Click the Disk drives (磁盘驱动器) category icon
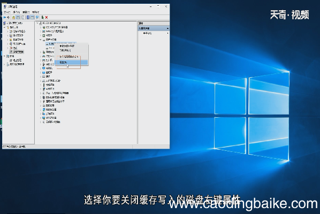Image resolution: width=320 pixels, height=214 pixels. pos(44,40)
